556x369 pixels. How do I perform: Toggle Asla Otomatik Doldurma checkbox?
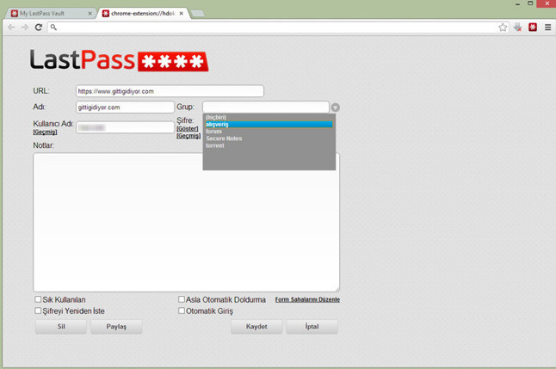click(x=182, y=300)
